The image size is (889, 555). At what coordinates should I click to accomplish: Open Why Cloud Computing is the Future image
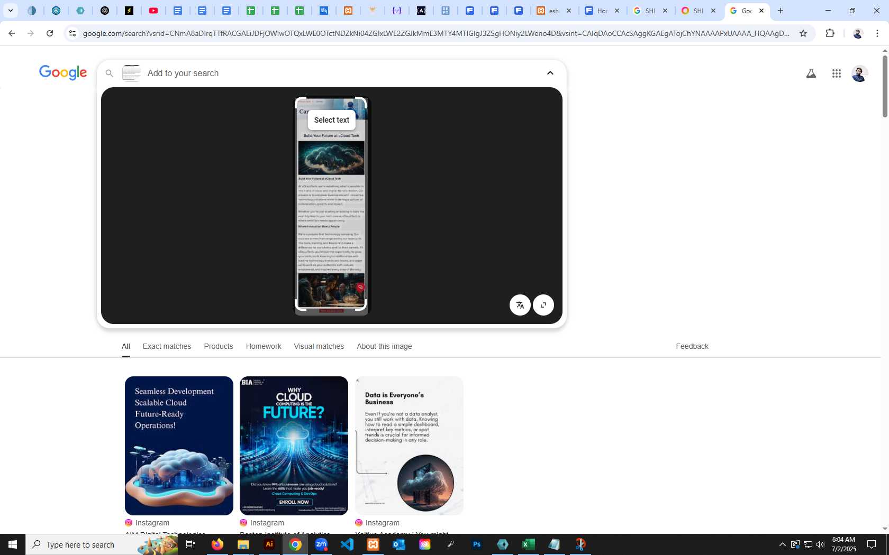coord(294,446)
